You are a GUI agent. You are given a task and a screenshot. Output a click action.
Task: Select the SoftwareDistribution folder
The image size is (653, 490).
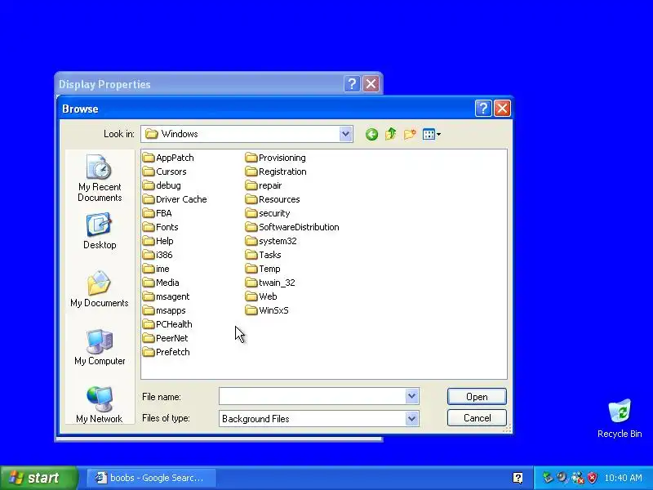[292, 227]
